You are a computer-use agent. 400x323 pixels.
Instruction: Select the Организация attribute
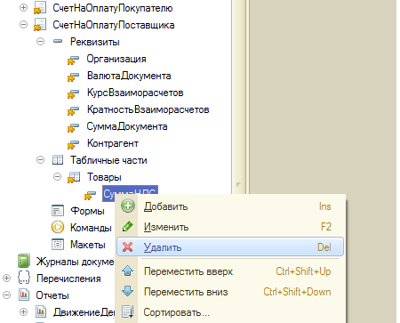click(x=116, y=59)
